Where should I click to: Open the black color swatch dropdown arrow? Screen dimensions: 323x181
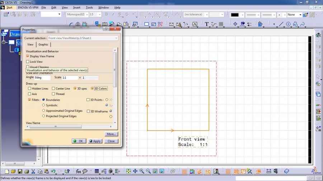(242, 15)
